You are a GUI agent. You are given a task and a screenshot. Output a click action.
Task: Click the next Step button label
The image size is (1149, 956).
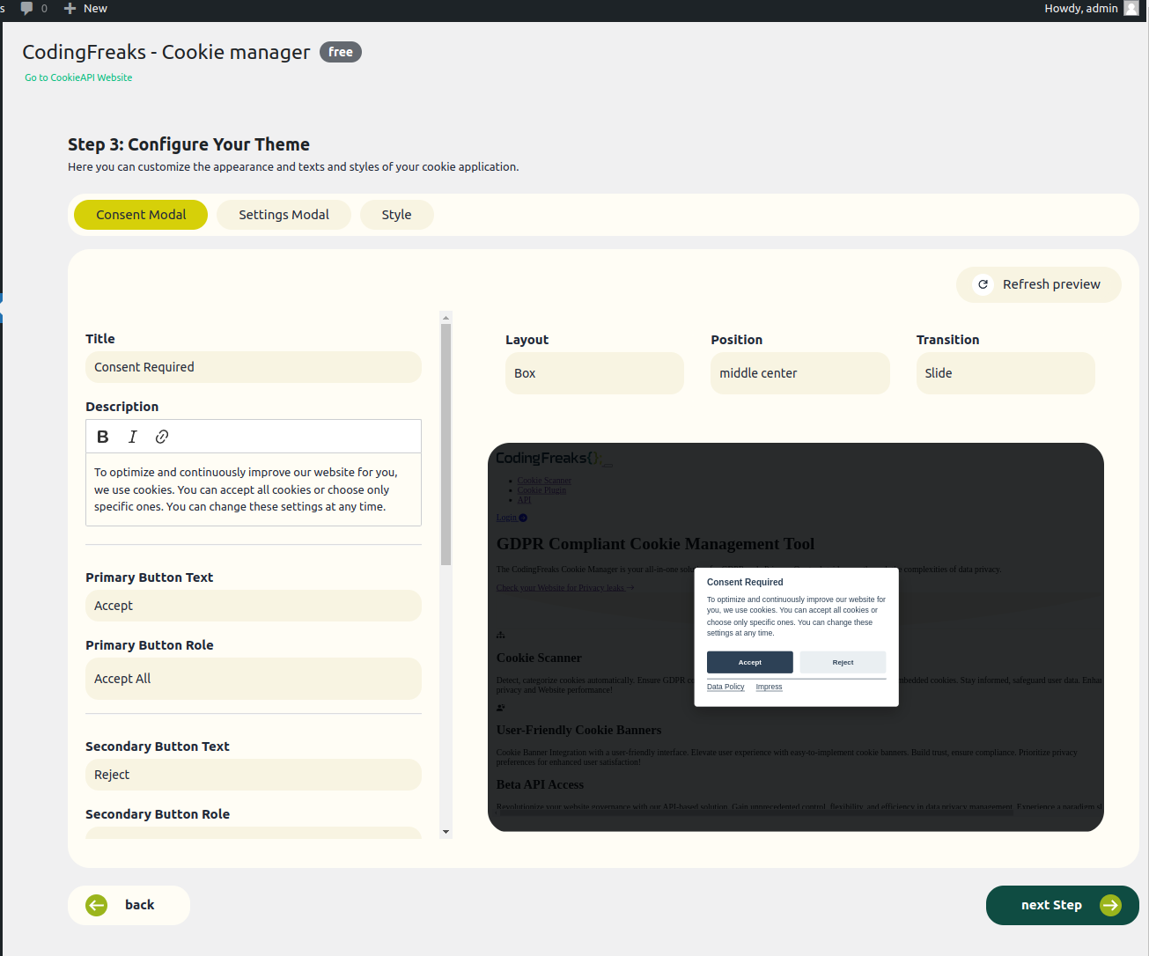1051,905
